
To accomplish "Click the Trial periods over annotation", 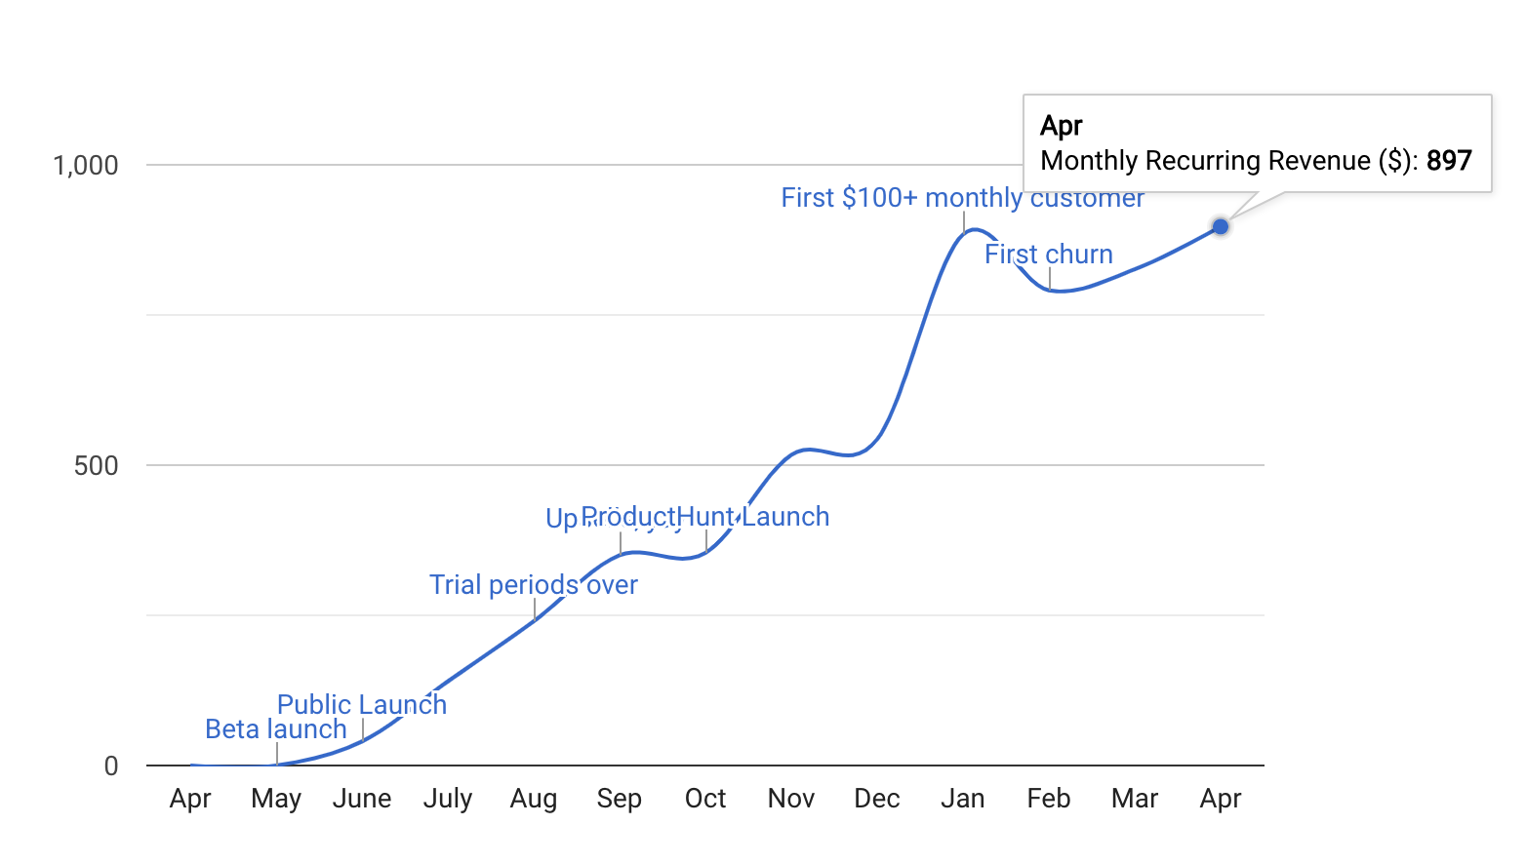I will coord(533,585).
